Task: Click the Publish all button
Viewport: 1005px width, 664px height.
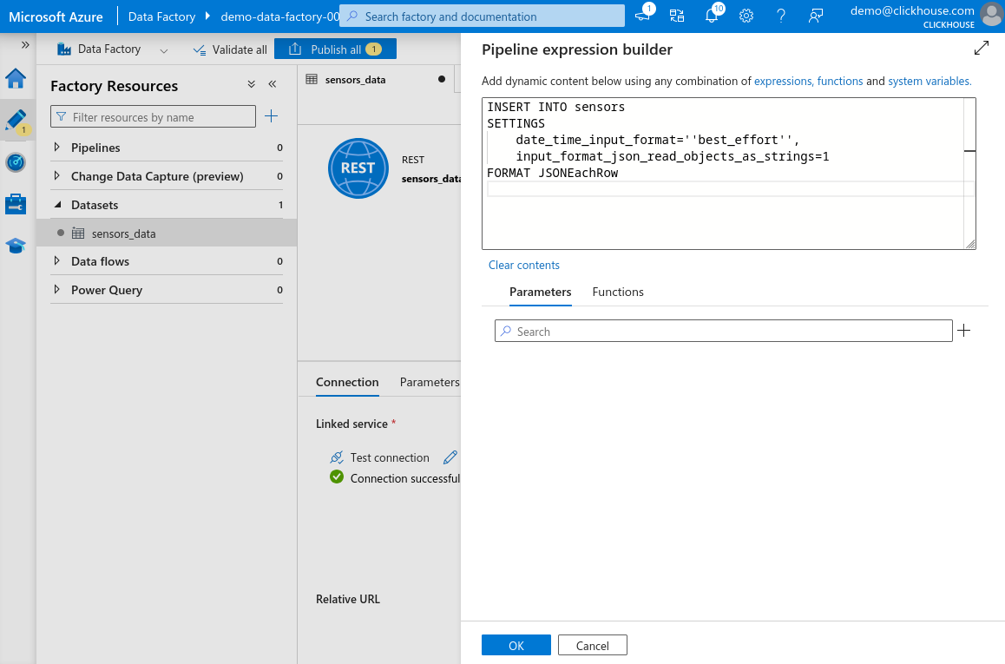Action: coord(335,49)
